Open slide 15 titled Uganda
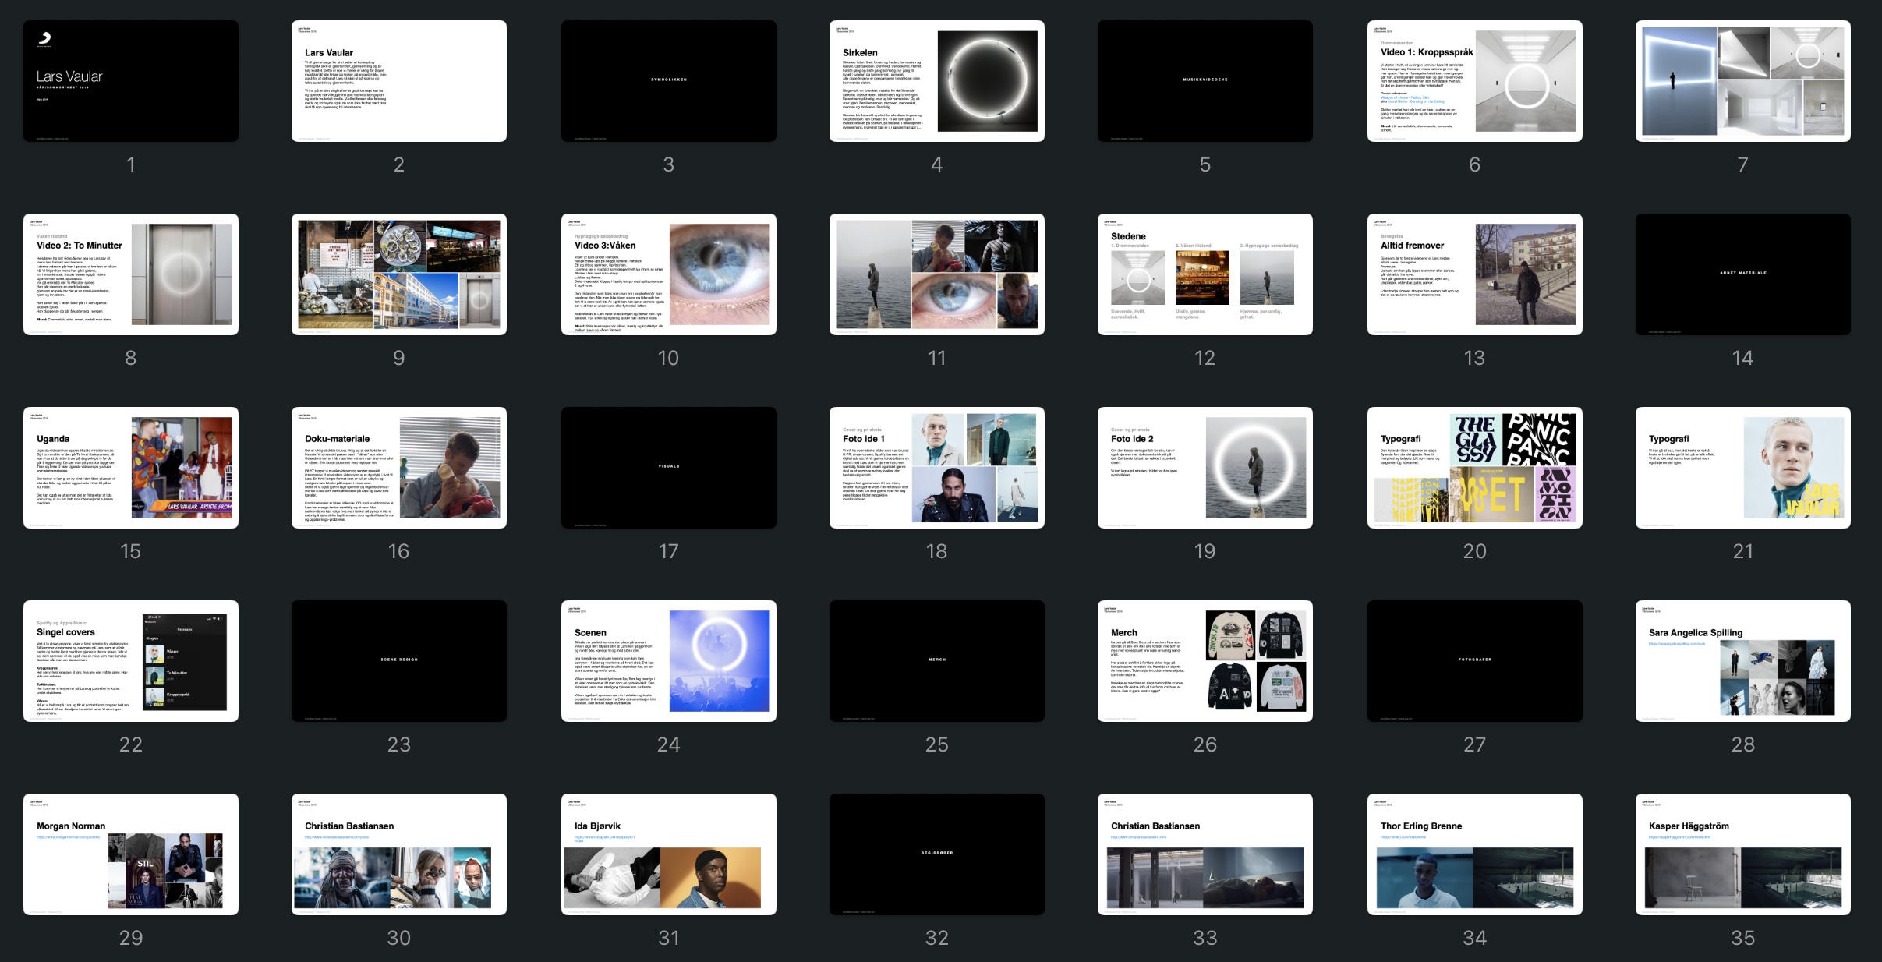 [131, 468]
